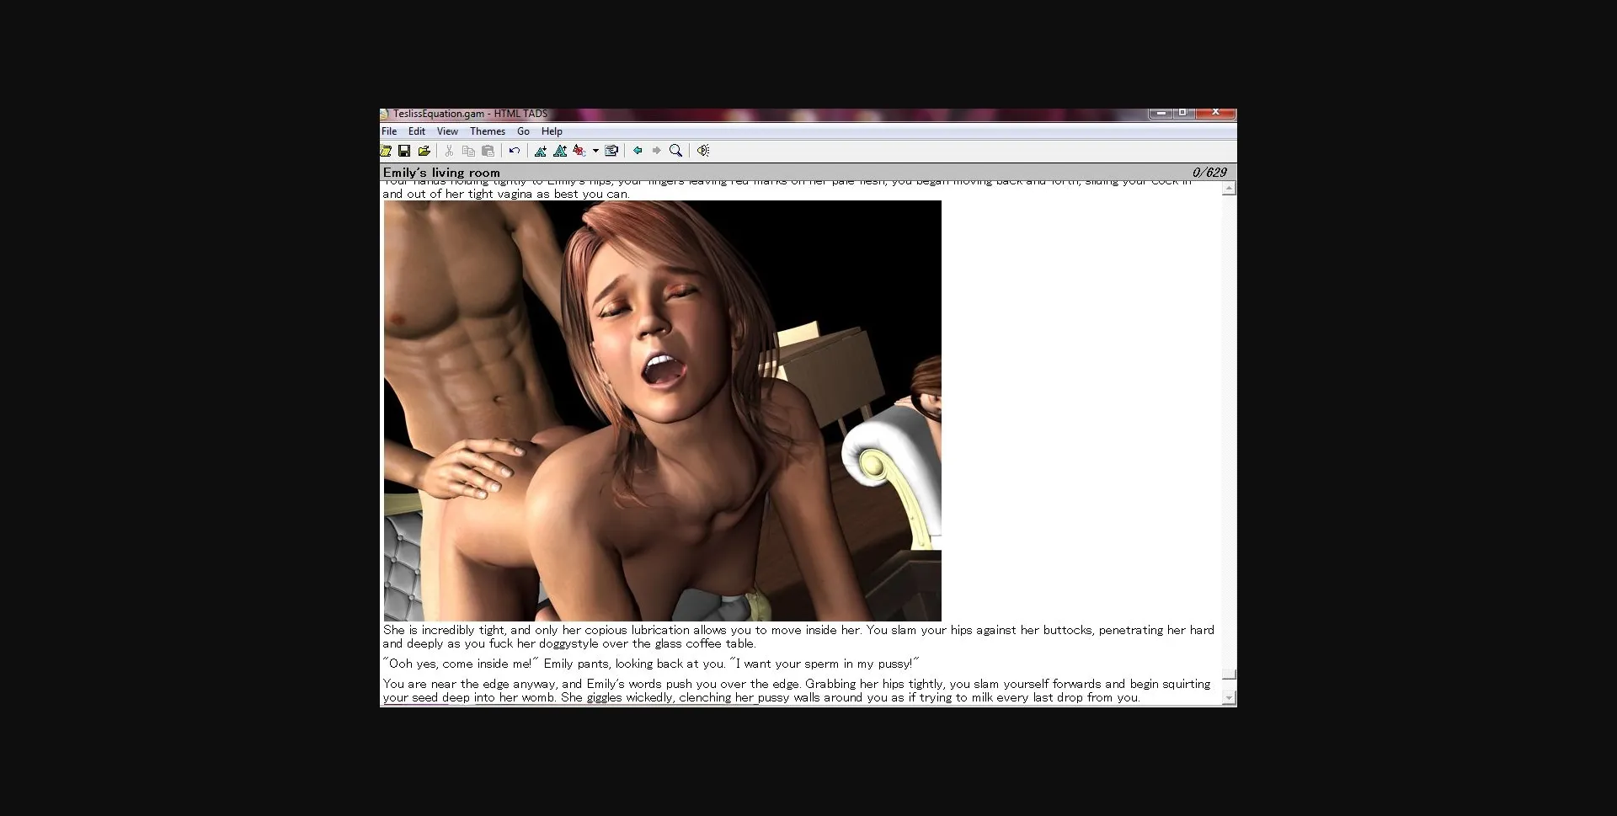Decrease the font size

coord(542,150)
